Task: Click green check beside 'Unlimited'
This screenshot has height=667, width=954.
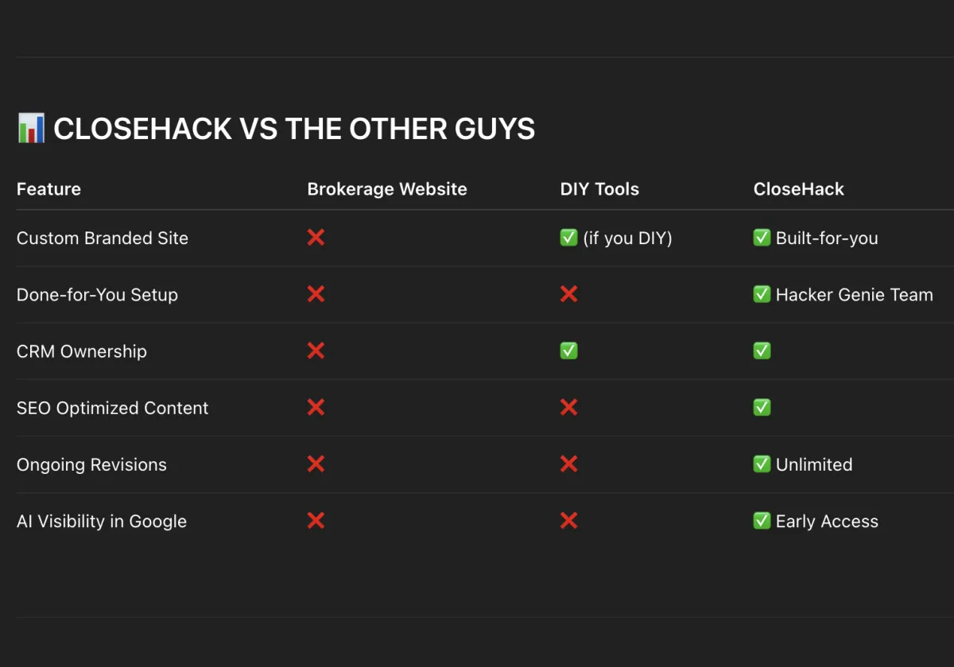Action: point(762,463)
